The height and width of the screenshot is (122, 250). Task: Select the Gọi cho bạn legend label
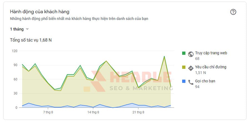pos(205,81)
